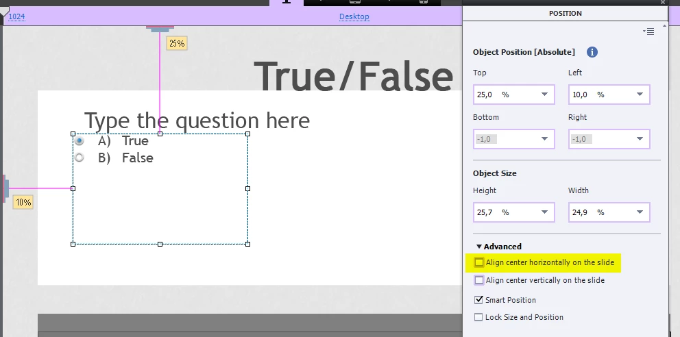Collapse the Advanced section
Viewport: 680px width, 337px height.
coord(479,247)
